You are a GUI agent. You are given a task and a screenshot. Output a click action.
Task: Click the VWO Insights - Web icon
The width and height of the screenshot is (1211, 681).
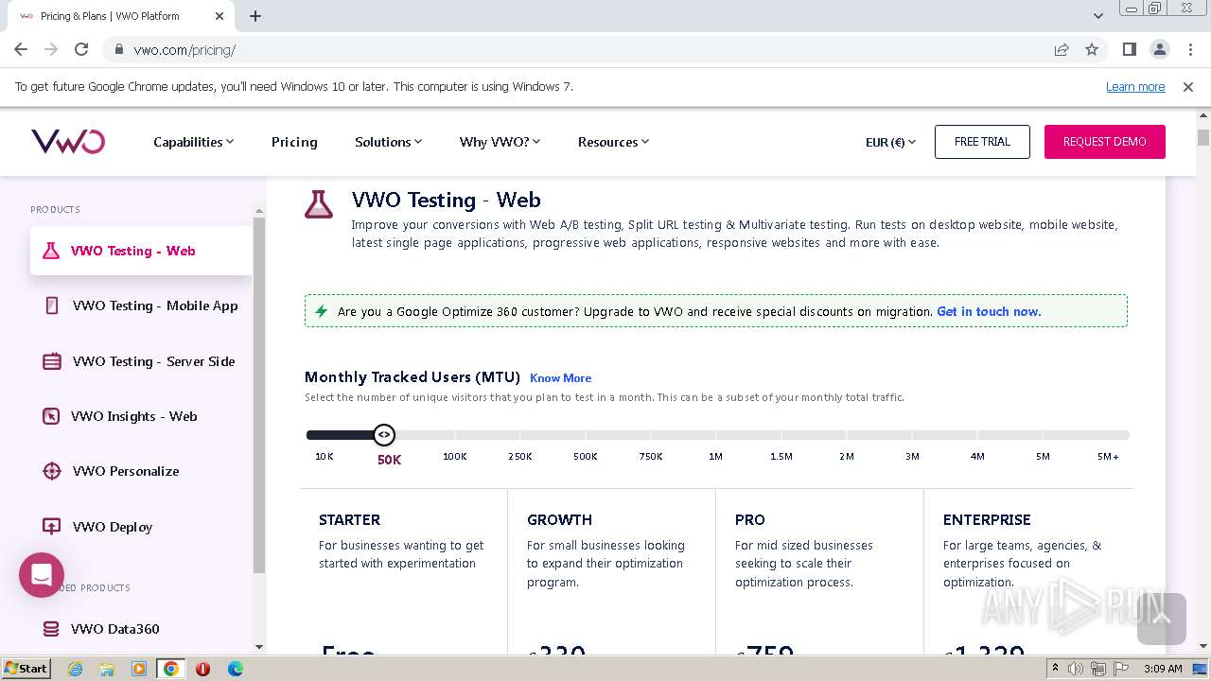click(51, 416)
